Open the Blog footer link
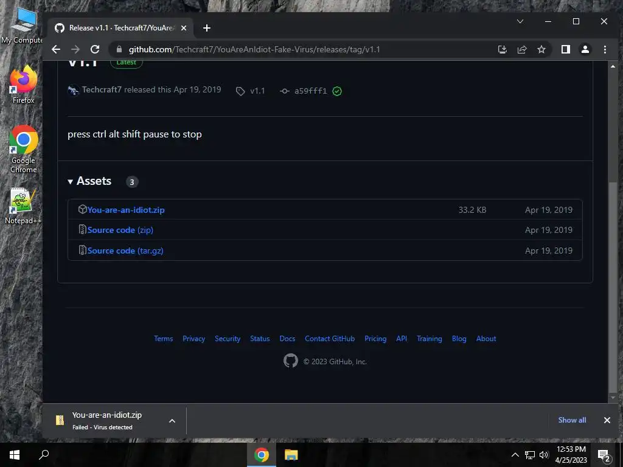The width and height of the screenshot is (623, 467). 459,339
